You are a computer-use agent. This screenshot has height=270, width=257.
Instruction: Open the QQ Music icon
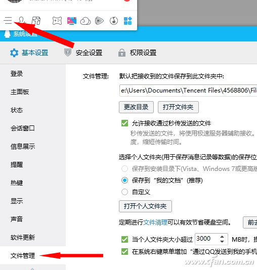[x=114, y=21]
